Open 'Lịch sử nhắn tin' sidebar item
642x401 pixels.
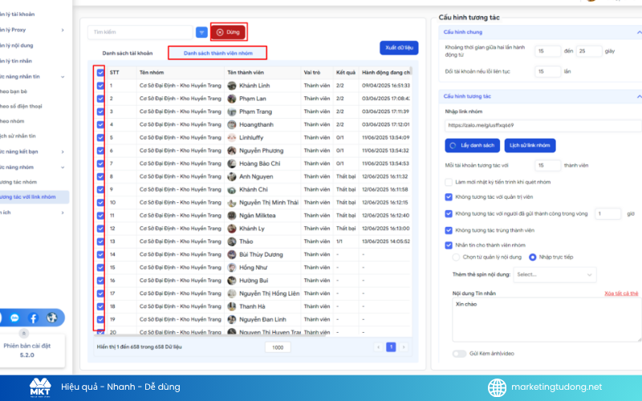pos(18,136)
